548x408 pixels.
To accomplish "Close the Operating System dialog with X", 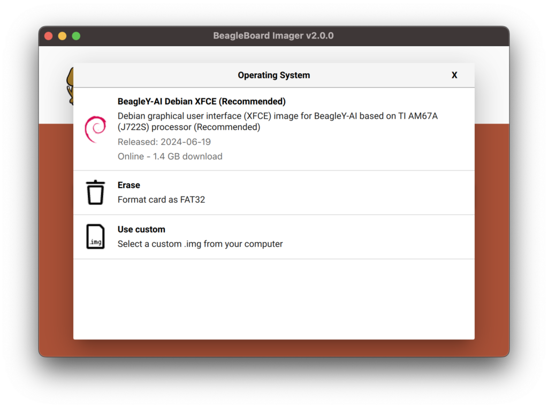I will (x=454, y=75).
